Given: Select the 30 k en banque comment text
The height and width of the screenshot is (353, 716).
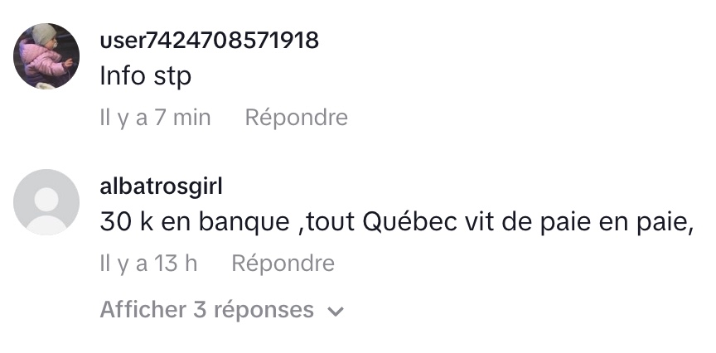Looking at the screenshot, I should (x=397, y=222).
